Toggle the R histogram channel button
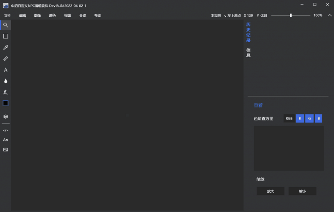This screenshot has height=212, width=334. tap(300, 118)
